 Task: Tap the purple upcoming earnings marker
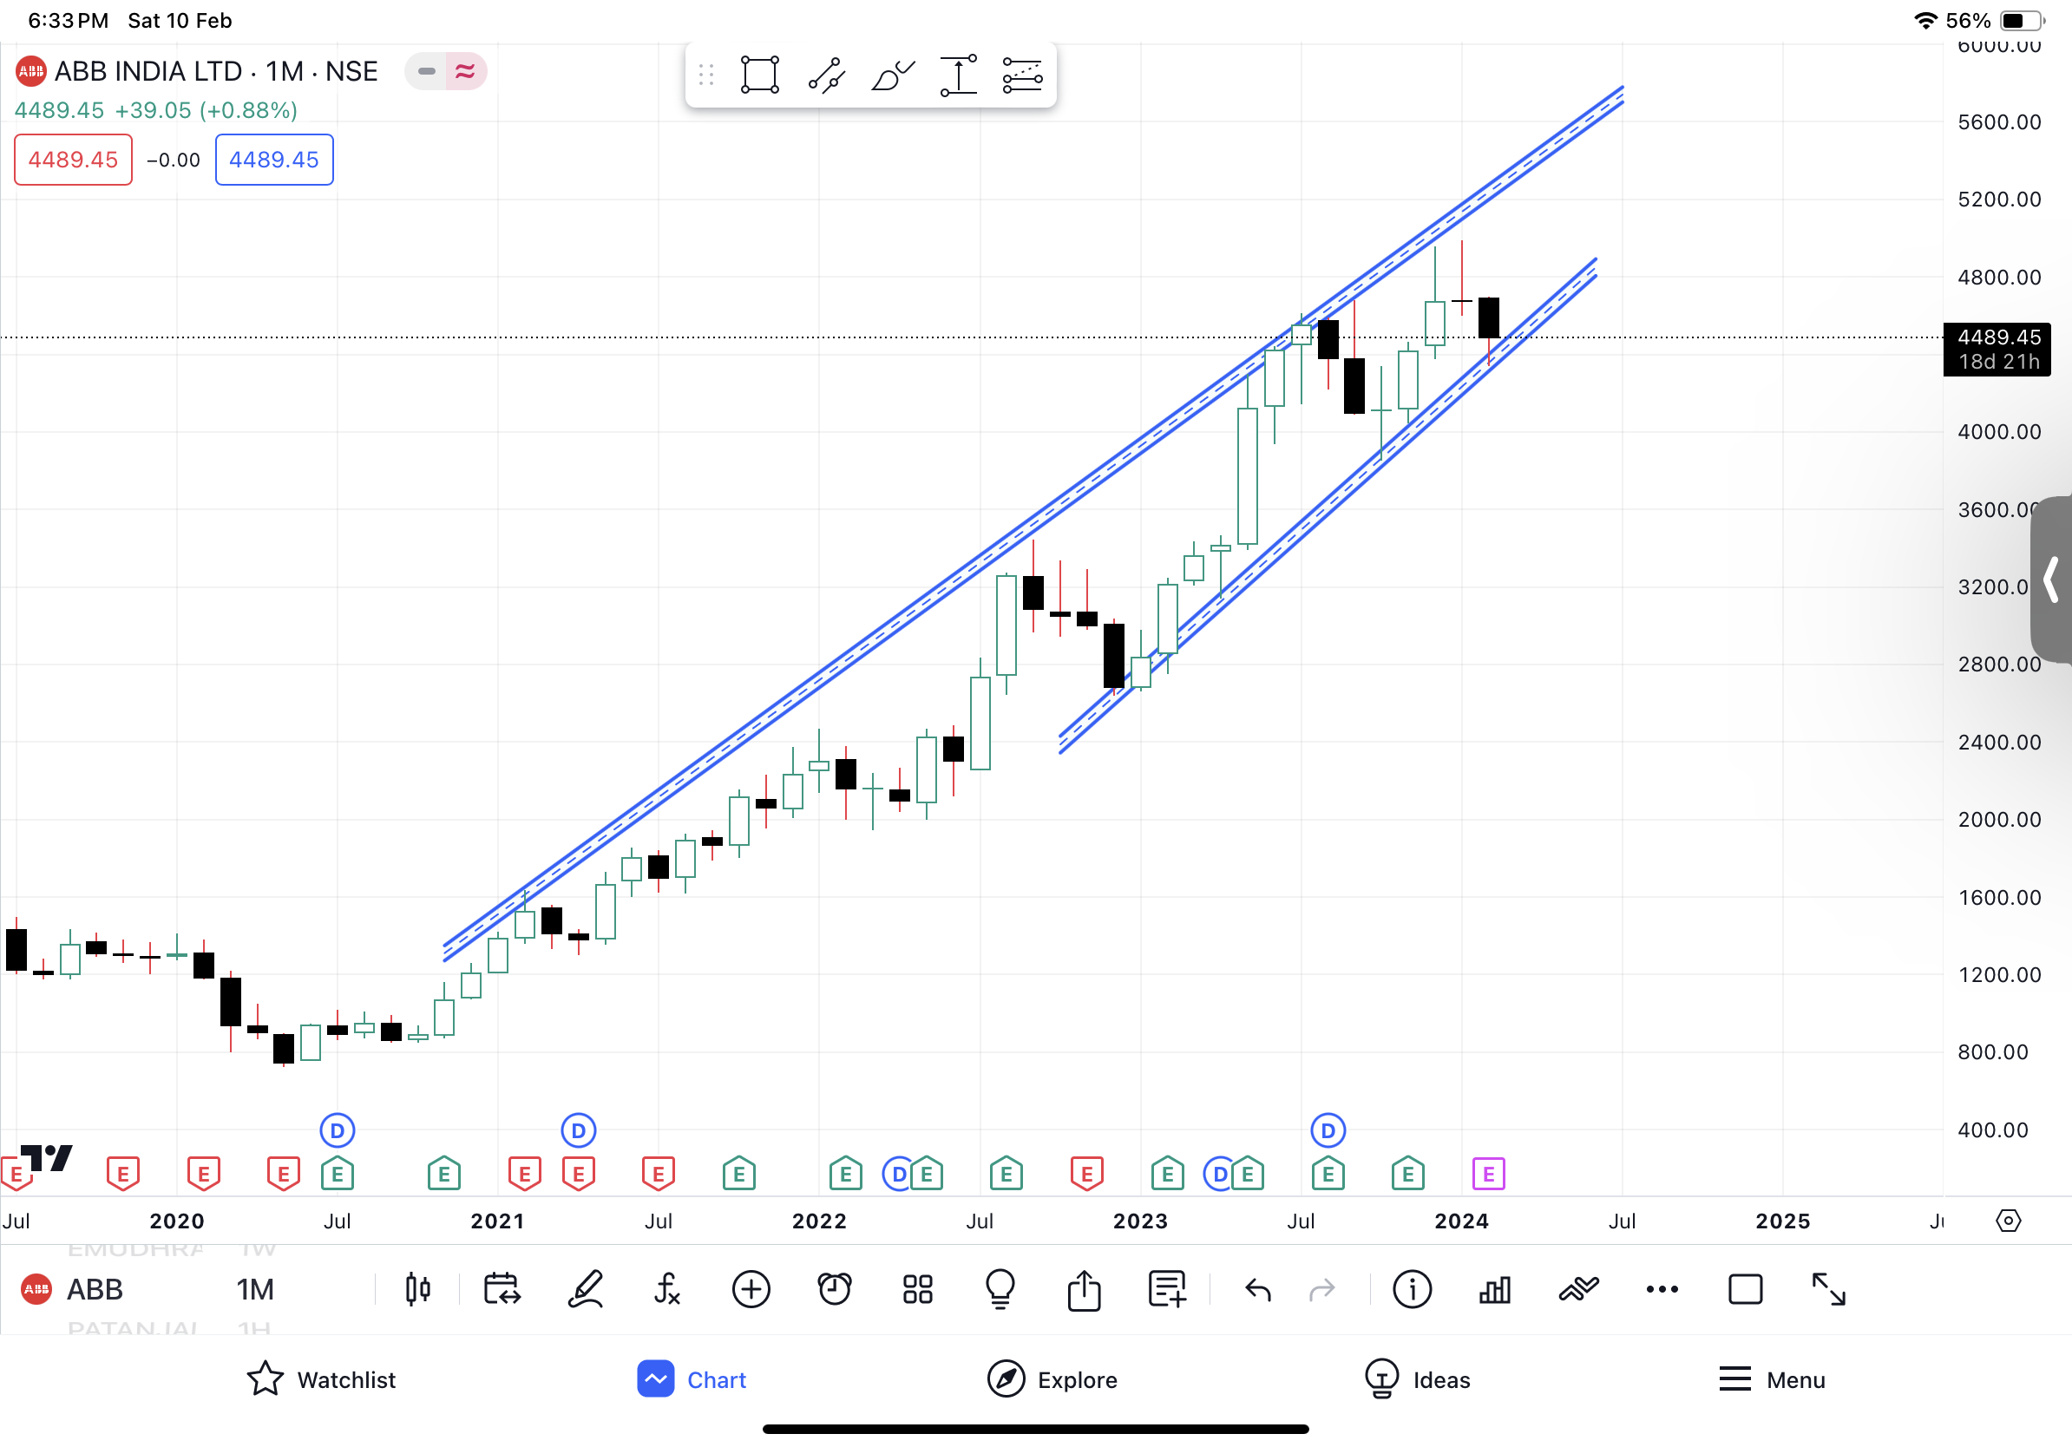coord(1488,1174)
